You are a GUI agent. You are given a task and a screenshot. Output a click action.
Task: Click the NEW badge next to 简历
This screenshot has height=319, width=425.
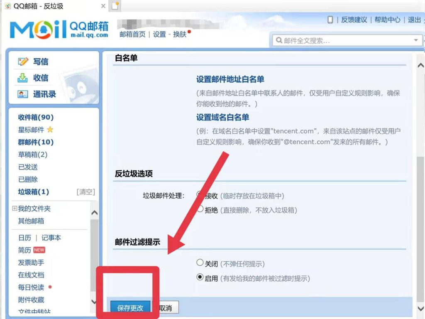tap(39, 250)
